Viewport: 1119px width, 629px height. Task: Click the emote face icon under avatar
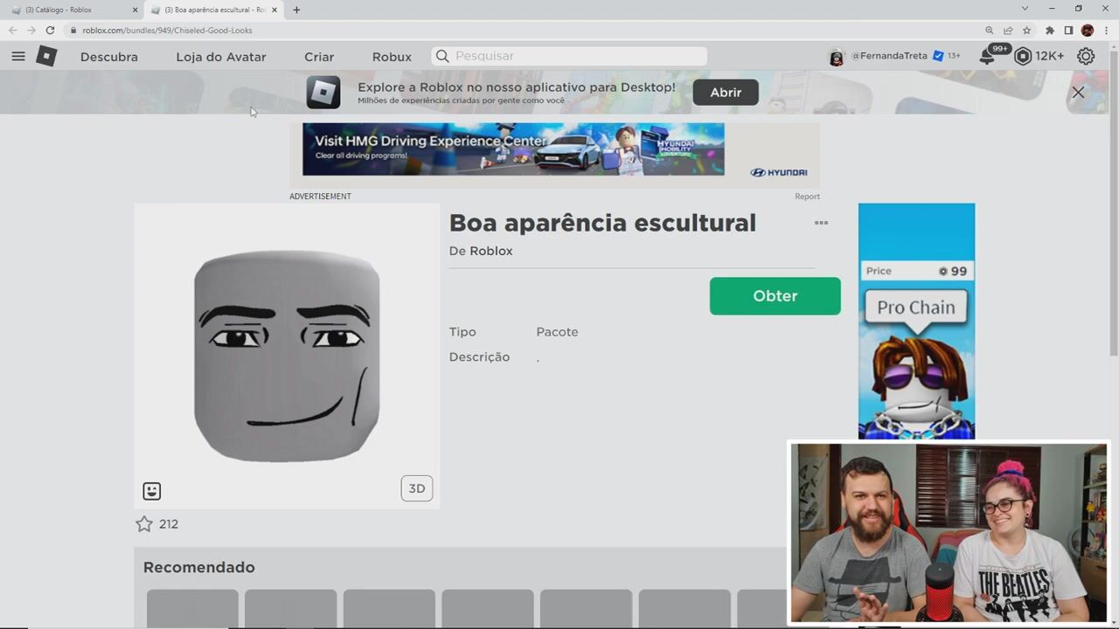tap(152, 491)
